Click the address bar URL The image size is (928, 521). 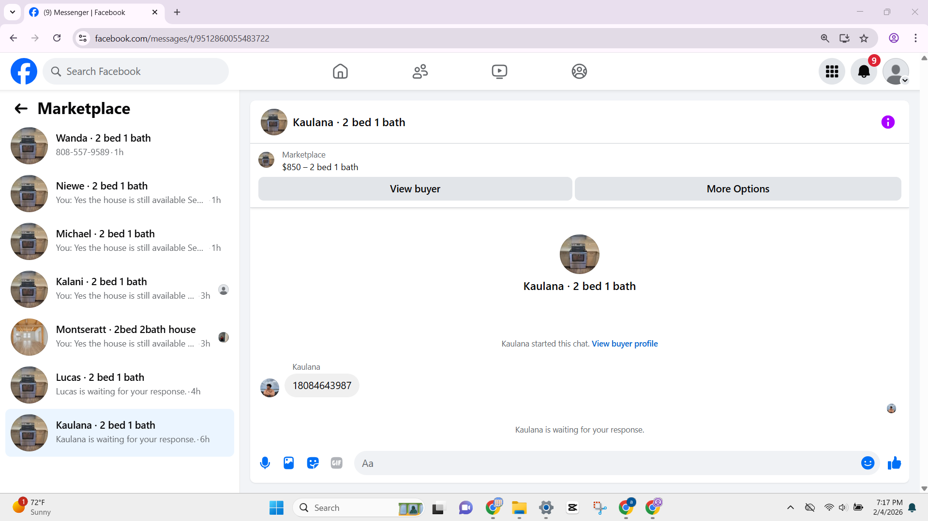(x=182, y=38)
